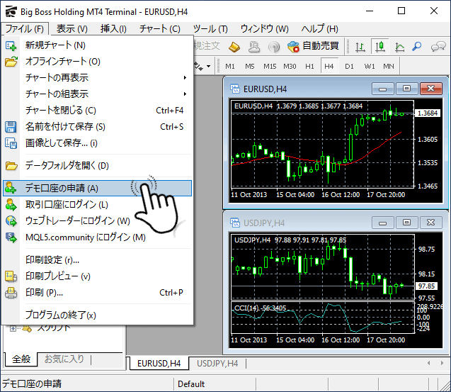The height and width of the screenshot is (392, 451).
Task: Switch to 全般 navigator tab
Action: click(x=21, y=359)
